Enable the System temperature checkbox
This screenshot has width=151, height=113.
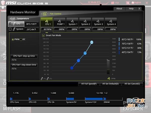click(x=10, y=29)
